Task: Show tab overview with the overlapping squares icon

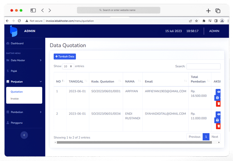Action: pos(218,11)
